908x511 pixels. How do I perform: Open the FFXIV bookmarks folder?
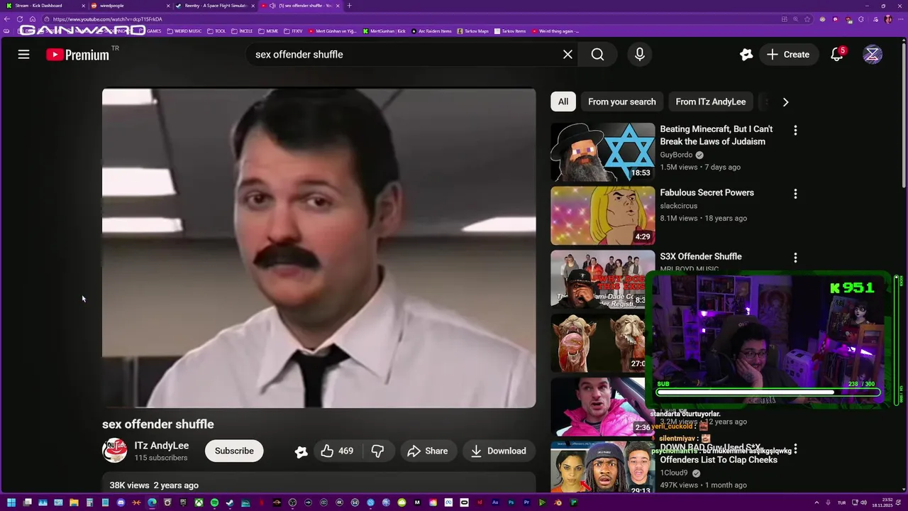(x=293, y=31)
